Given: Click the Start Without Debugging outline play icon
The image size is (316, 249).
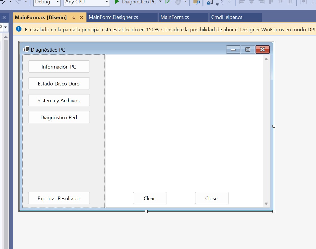Looking at the screenshot, I should pos(167,2).
